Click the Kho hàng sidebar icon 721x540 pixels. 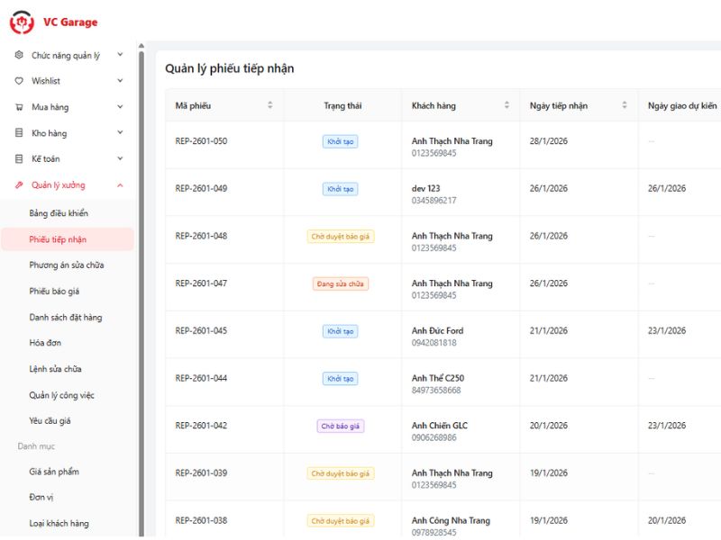[x=19, y=133]
